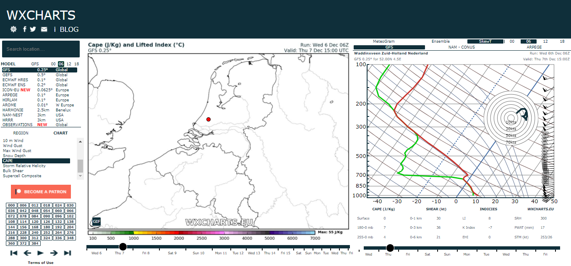Open the Facebook icon in header
Screen dimensions: 571x266
point(25,29)
